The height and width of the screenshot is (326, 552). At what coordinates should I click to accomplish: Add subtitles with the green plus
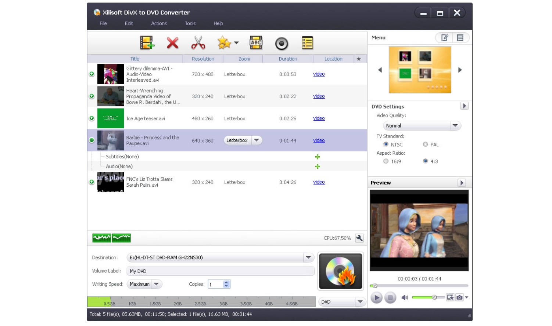click(x=318, y=157)
